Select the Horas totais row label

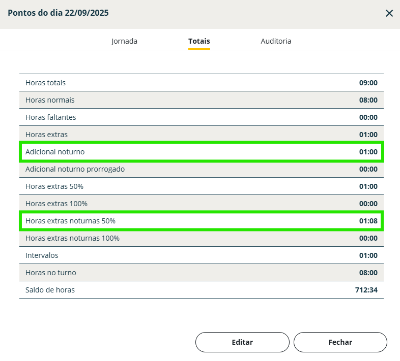45,83
